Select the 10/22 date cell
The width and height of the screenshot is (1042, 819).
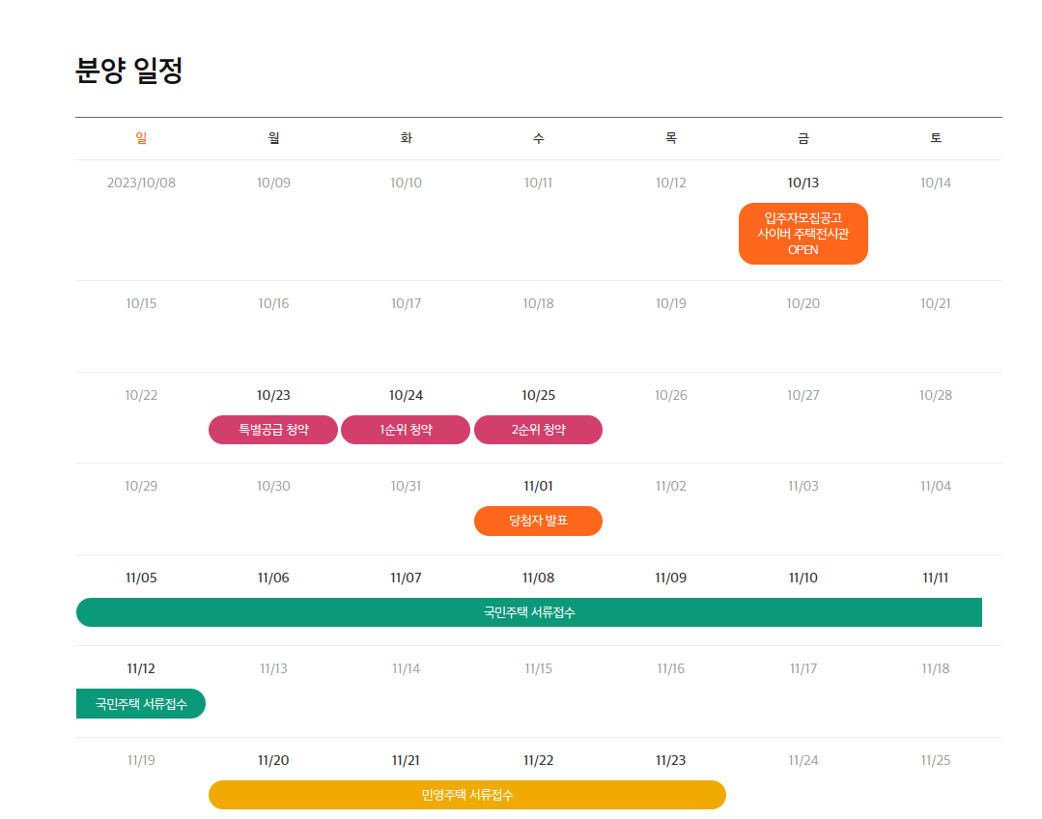click(141, 394)
